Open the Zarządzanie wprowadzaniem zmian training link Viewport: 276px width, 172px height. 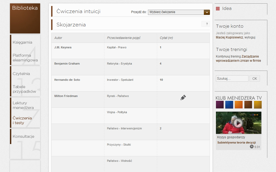pyautogui.click(x=238, y=58)
